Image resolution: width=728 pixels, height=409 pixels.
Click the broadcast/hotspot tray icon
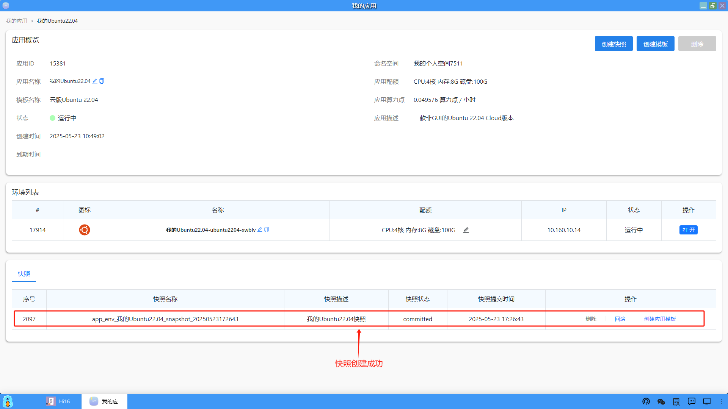pyautogui.click(x=646, y=401)
